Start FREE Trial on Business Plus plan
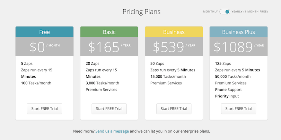281x140 pixels. pos(239,109)
